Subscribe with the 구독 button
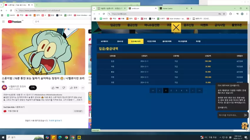Screen dimensions: 250x140 pos(33,88)
